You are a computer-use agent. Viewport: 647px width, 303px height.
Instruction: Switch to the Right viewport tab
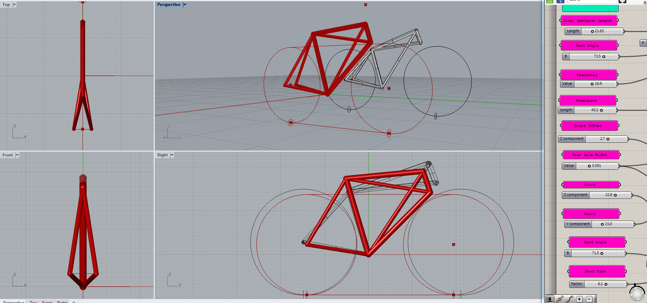pos(62,302)
